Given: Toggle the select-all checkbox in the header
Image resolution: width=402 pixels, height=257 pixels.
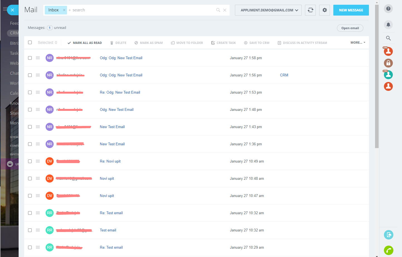Looking at the screenshot, I should tap(30, 42).
